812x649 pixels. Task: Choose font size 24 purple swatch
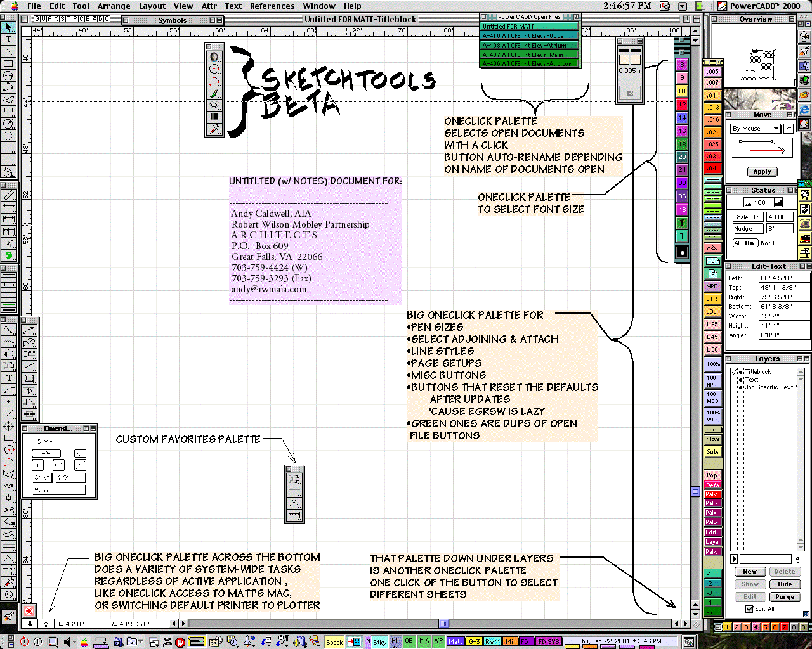click(682, 170)
